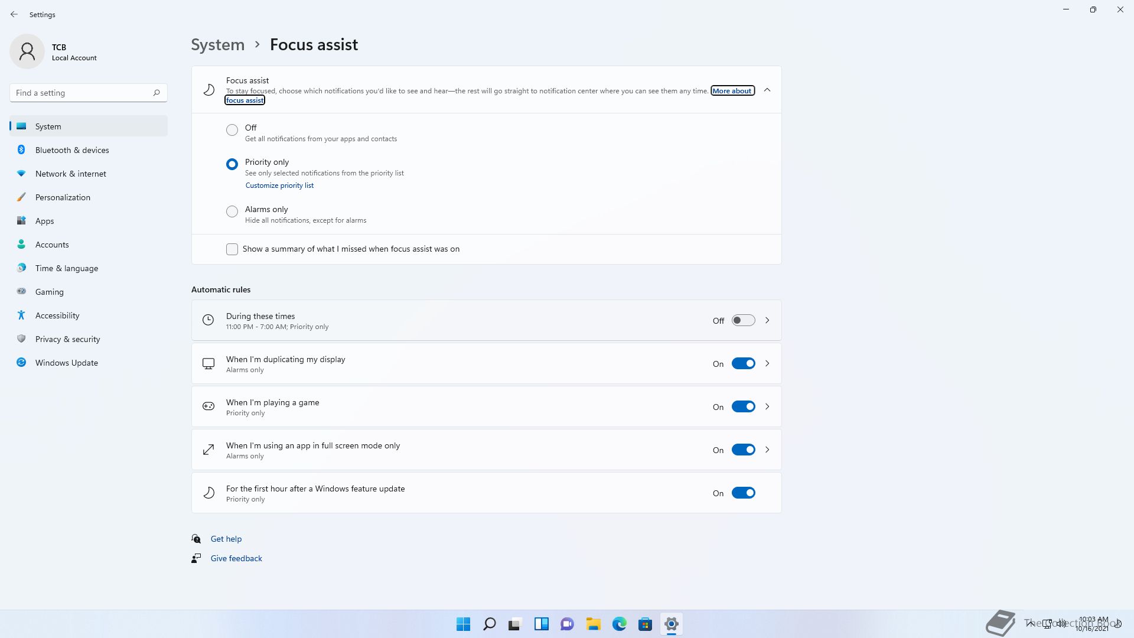Open the TCB user account avatar
This screenshot has width=1134, height=638.
27,51
